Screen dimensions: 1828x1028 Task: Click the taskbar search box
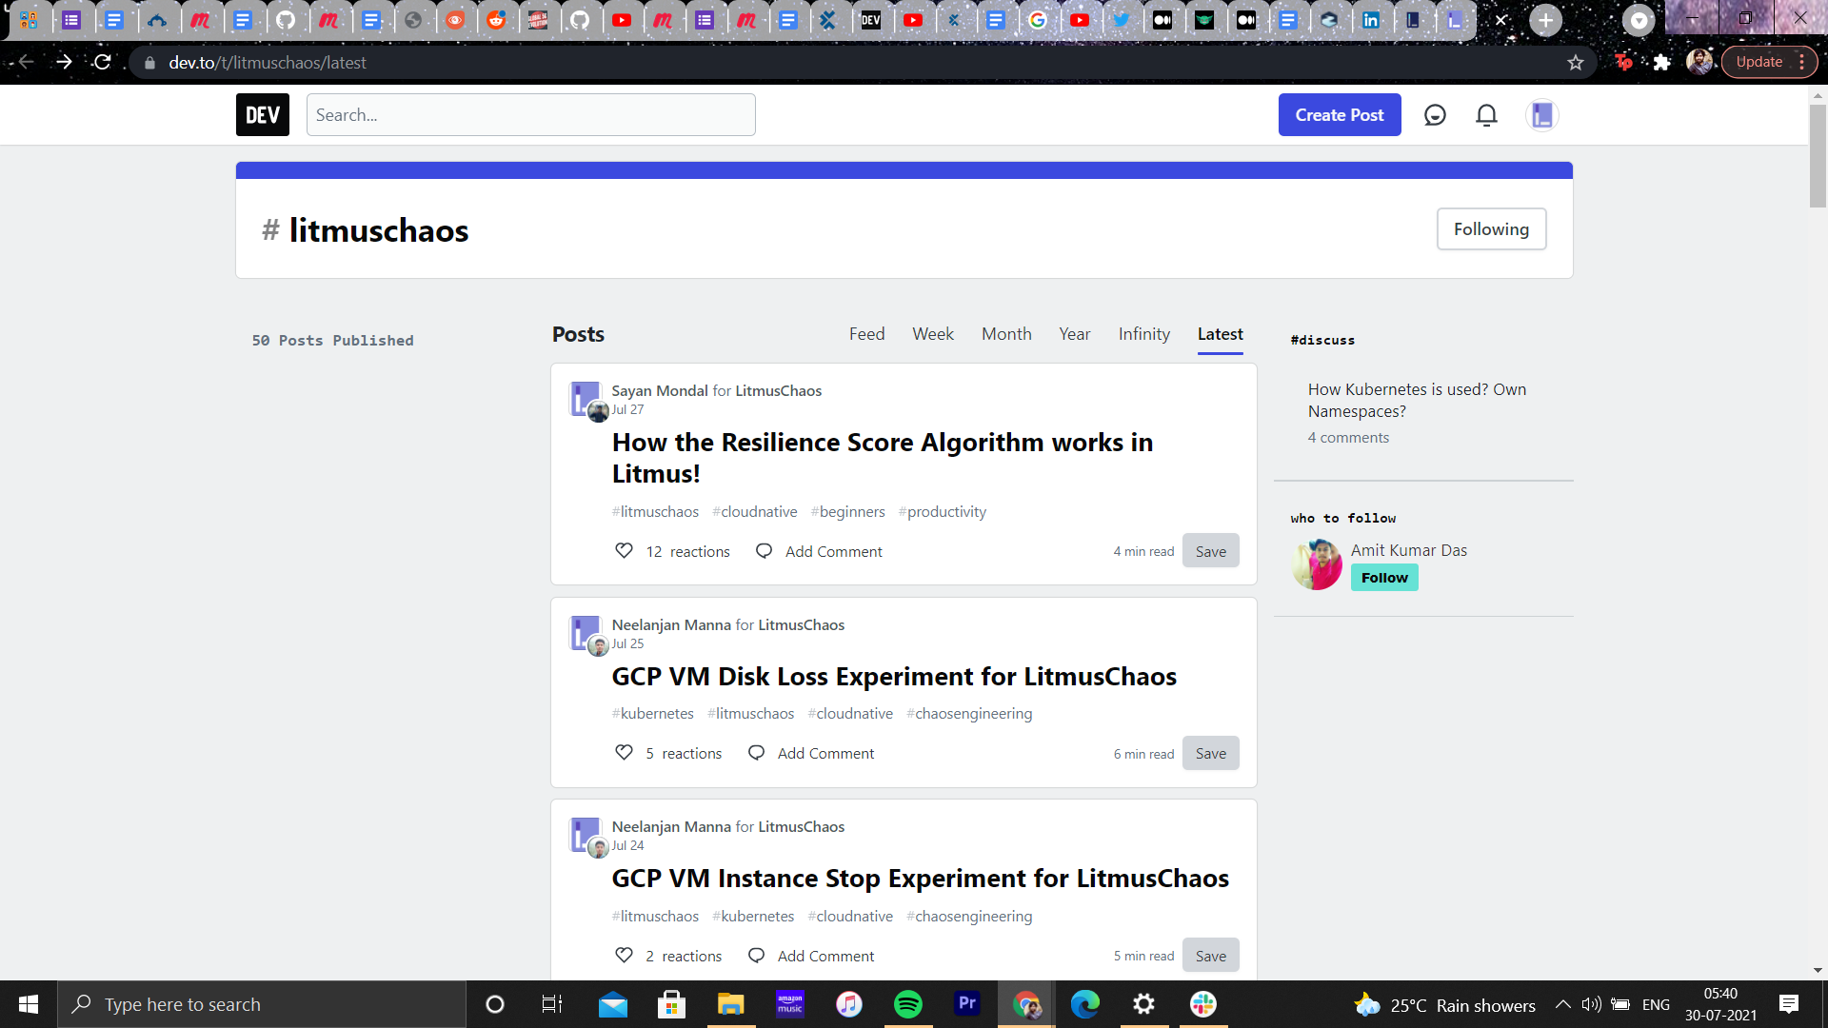click(262, 1004)
